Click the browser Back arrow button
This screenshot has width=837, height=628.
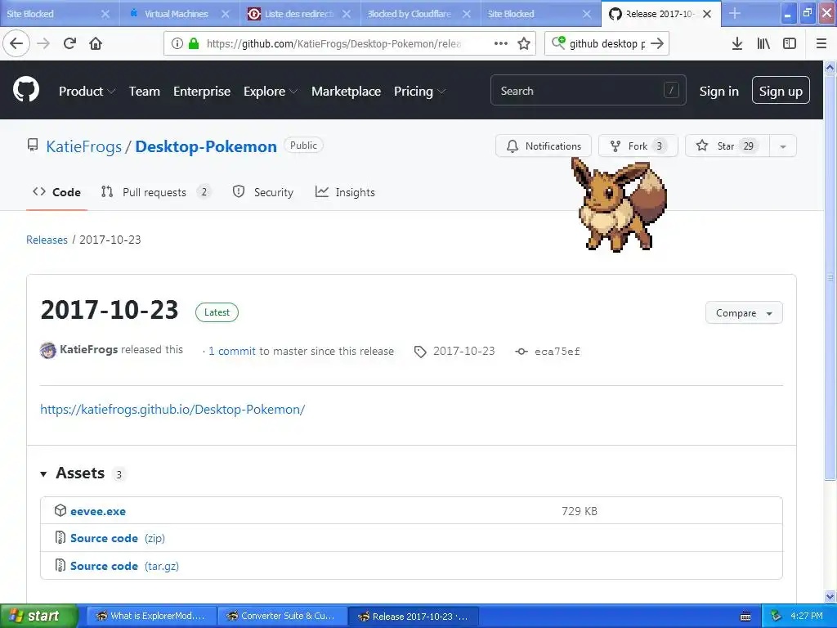point(16,43)
